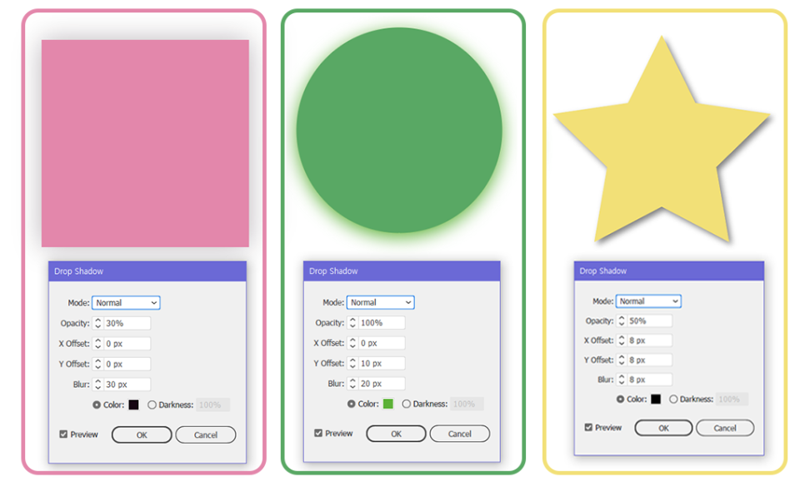Click X Offset field in green circle dialog
This screenshot has width=805, height=482.
coord(382,342)
